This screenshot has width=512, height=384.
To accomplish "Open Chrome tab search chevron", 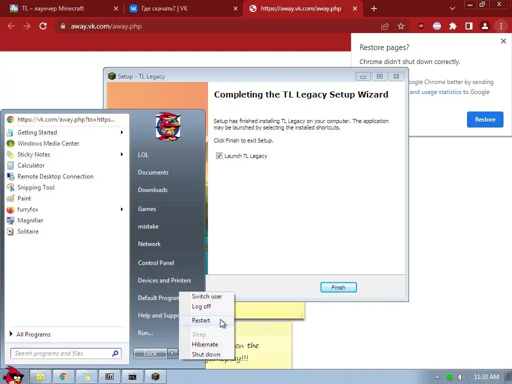I will [x=452, y=8].
